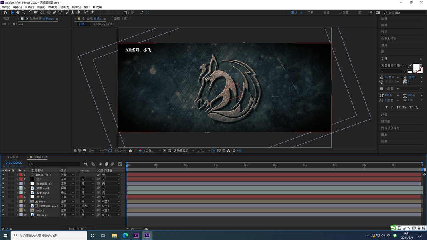Select the Puppet Pin tool
The height and width of the screenshot is (240, 427).
(x=92, y=12)
